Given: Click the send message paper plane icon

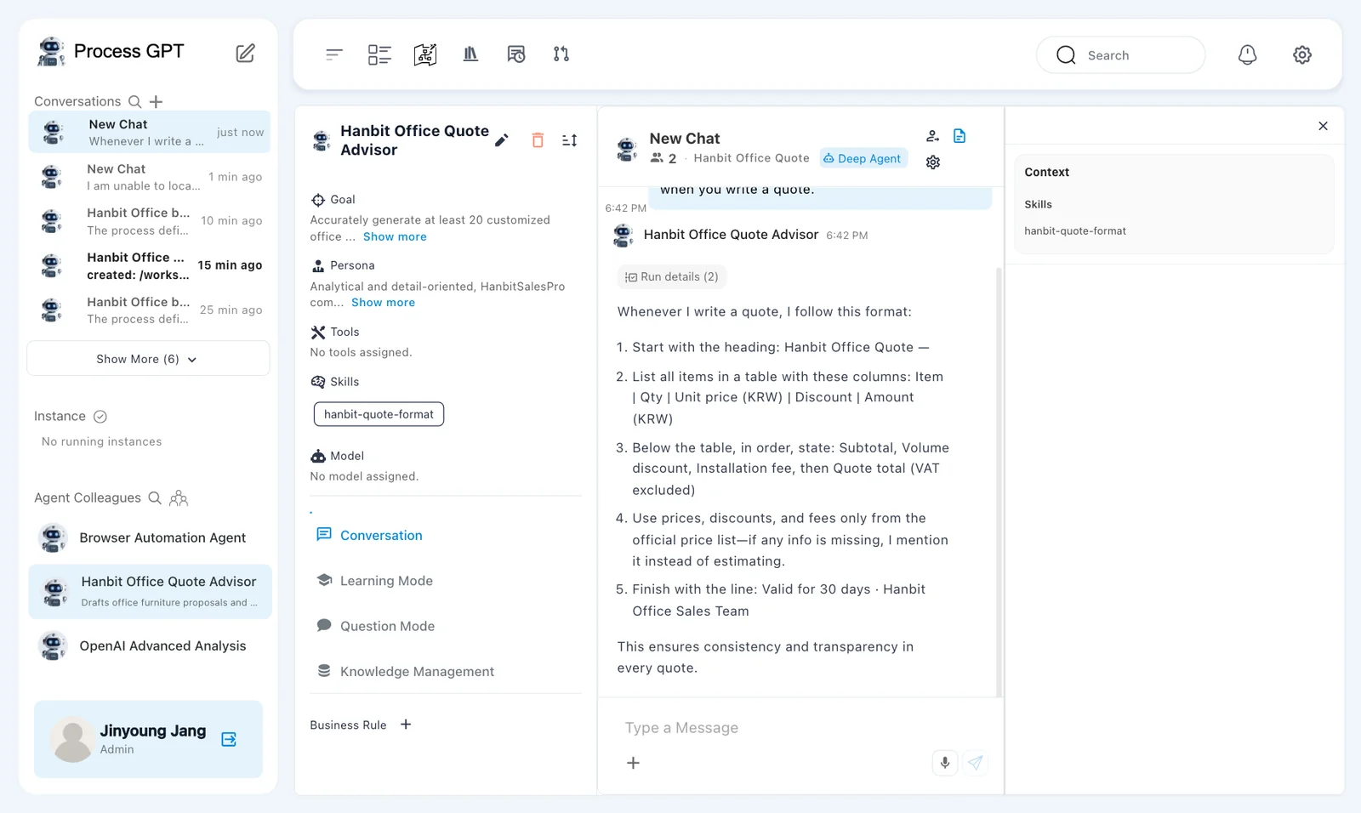Looking at the screenshot, I should [x=976, y=763].
